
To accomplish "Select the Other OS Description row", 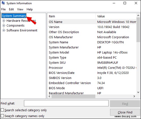I will (x=92, y=32).
